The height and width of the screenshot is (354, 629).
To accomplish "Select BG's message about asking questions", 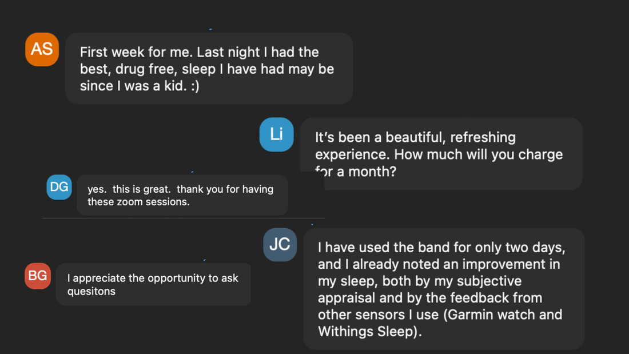I will (153, 284).
